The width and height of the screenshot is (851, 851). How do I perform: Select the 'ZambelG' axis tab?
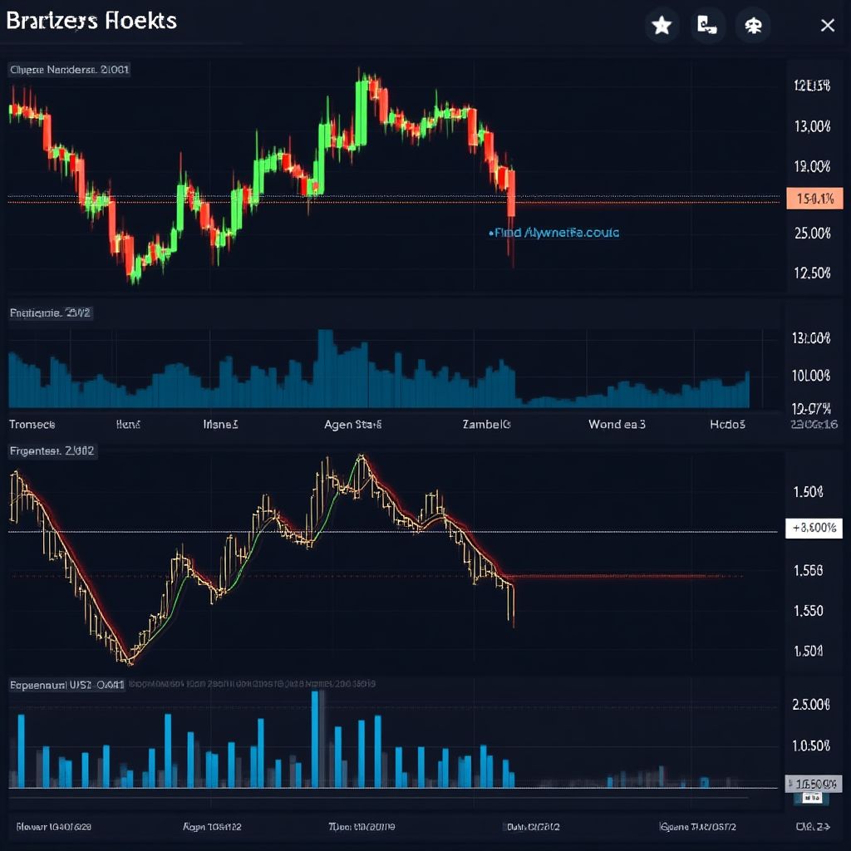[x=486, y=425]
